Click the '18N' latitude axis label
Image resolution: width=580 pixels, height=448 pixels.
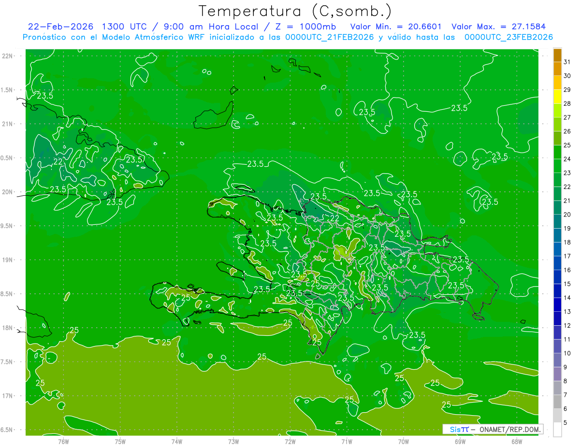point(7,328)
